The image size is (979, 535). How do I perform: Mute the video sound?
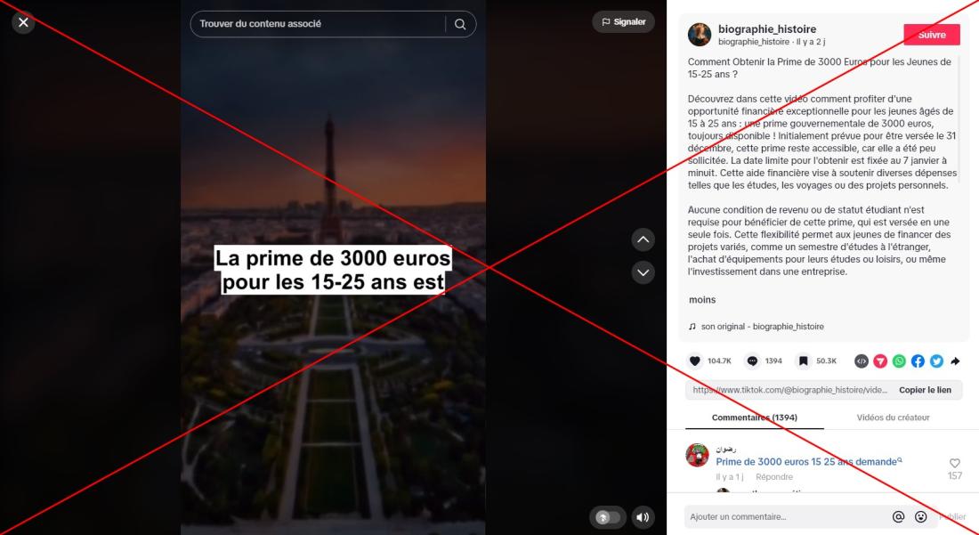643,517
